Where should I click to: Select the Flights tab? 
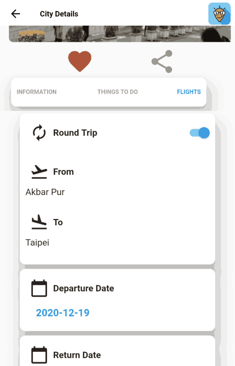click(x=189, y=92)
